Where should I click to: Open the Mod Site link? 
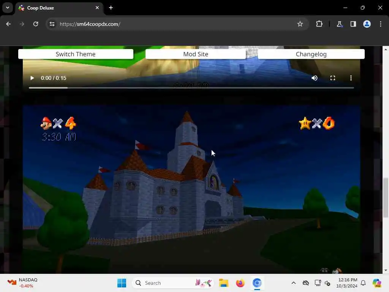pyautogui.click(x=196, y=54)
